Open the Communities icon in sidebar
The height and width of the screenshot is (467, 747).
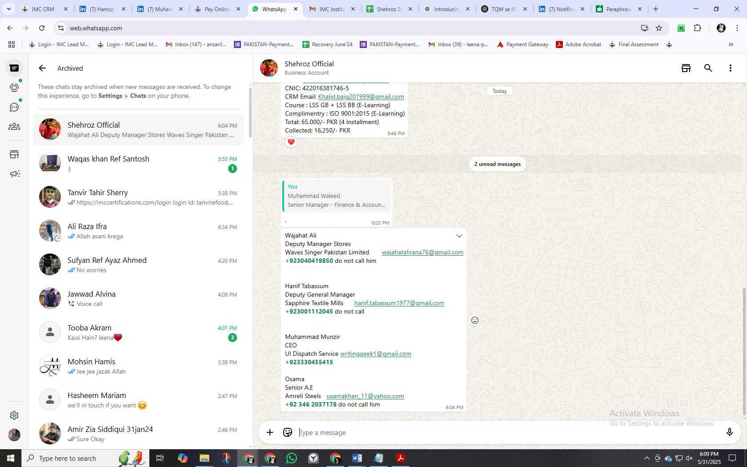[x=14, y=127]
